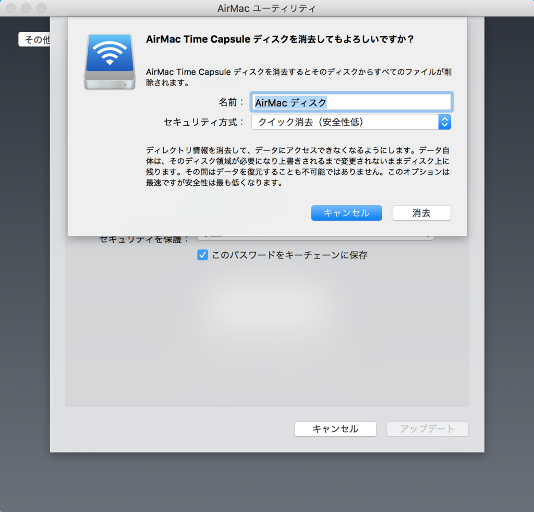Image resolution: width=534 pixels, height=512 pixels.
Task: Click the blue キャンセル button in erase dialog
Action: coord(346,213)
